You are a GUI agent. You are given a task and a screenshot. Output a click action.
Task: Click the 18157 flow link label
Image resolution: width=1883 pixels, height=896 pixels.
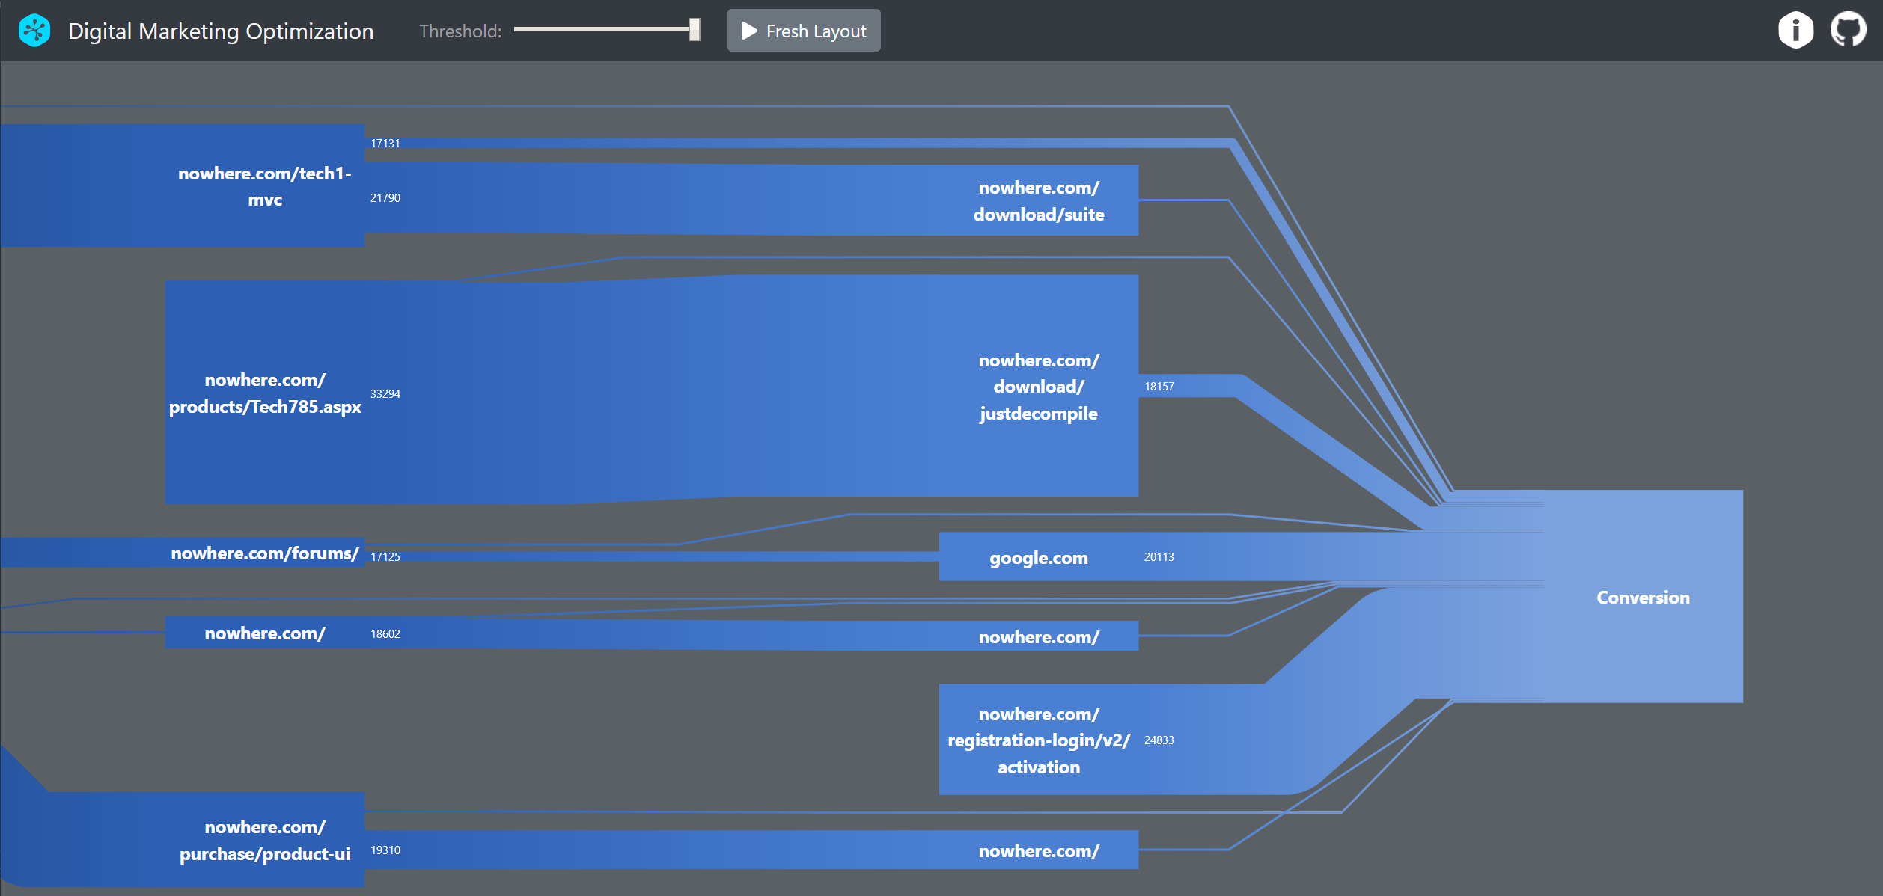[x=1159, y=386]
